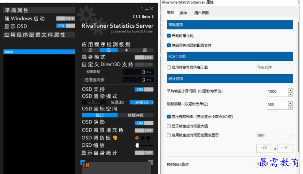303x174 pixels.
Task: Click the refresh period field 500
Action: (x=277, y=105)
